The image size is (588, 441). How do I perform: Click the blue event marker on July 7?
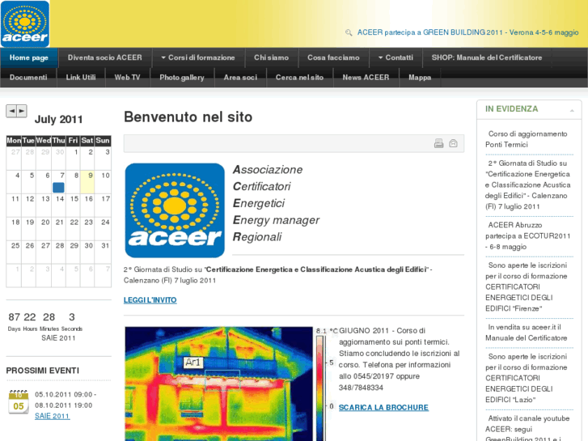[58, 187]
